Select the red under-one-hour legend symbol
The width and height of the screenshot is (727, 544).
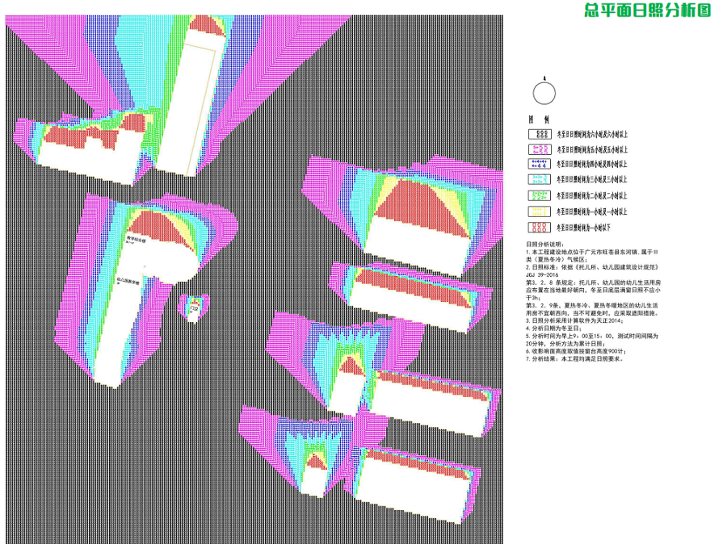[540, 228]
